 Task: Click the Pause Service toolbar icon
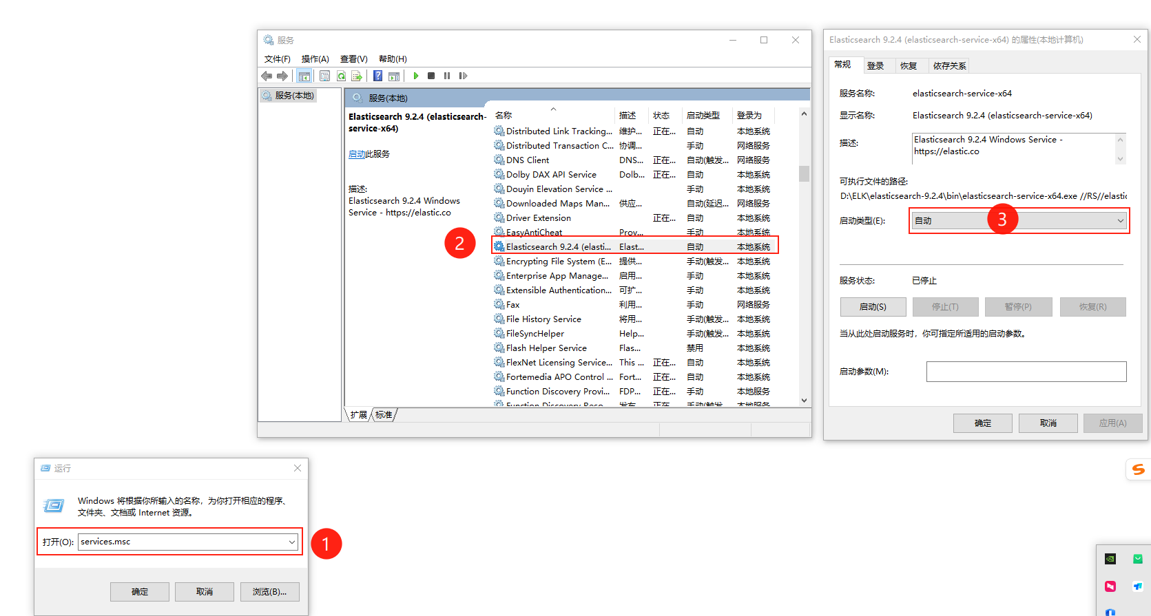(447, 76)
